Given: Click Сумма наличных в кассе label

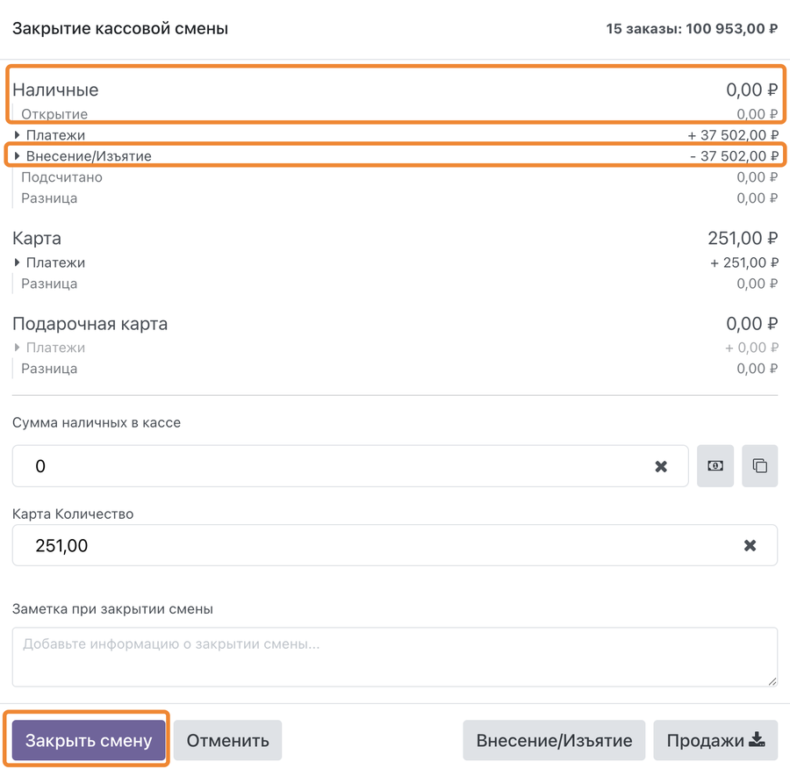Looking at the screenshot, I should click(x=97, y=422).
